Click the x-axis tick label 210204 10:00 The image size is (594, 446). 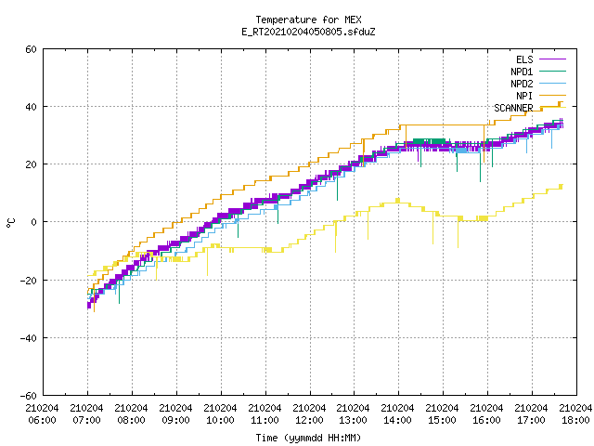coord(221,414)
